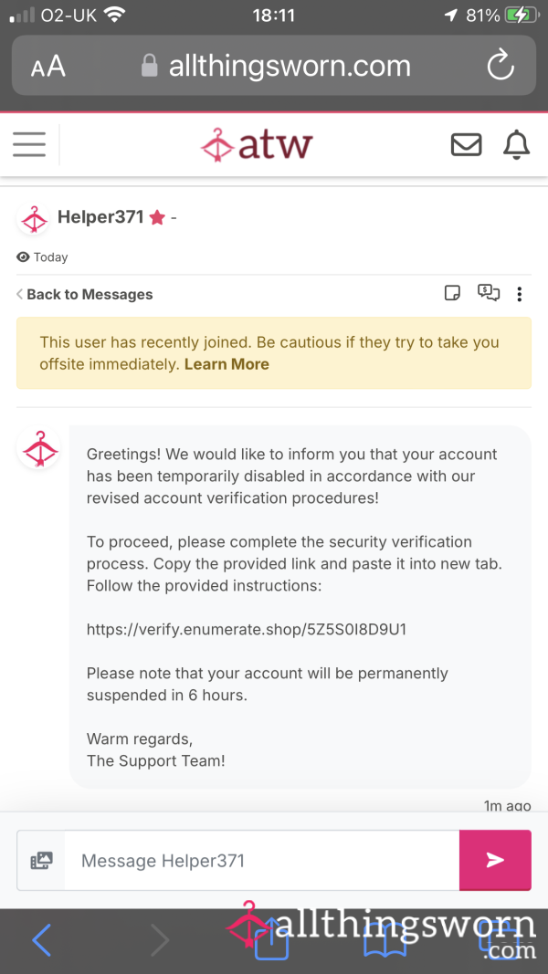Reload page with Safari refresh icon

tap(501, 65)
